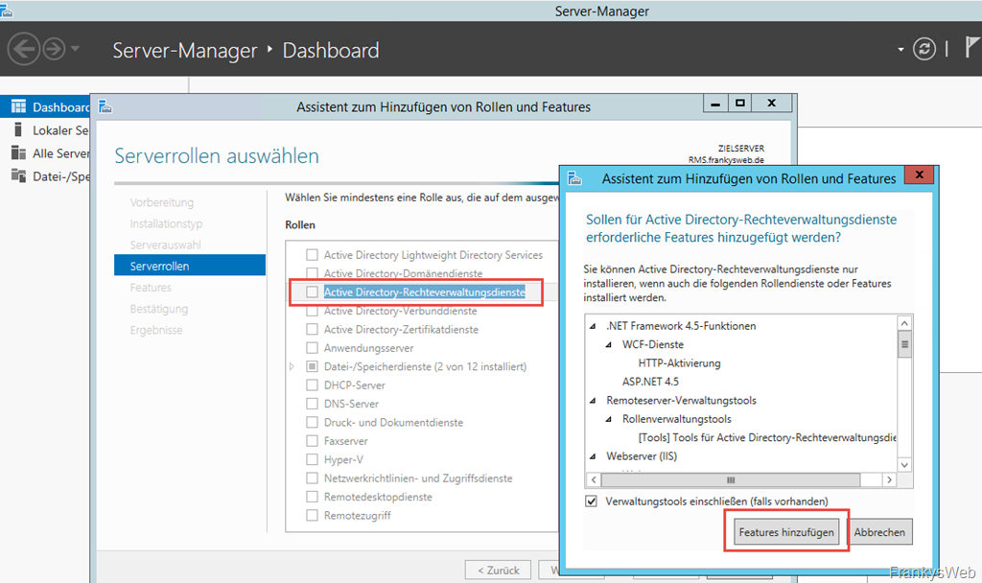Enable Active Directory-Rechteverwaltungsdienste checkbox
Screen dimensions: 982x583
[312, 292]
